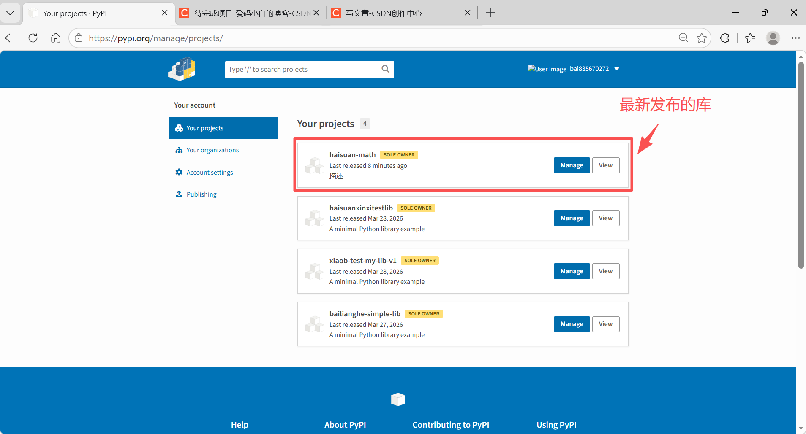Open Account settings in the sidebar
Screen dimensions: 806x434
[x=210, y=173]
